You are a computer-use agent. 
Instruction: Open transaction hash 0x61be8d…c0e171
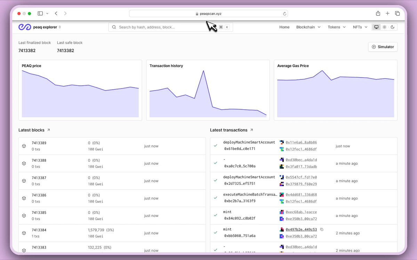click(240, 149)
